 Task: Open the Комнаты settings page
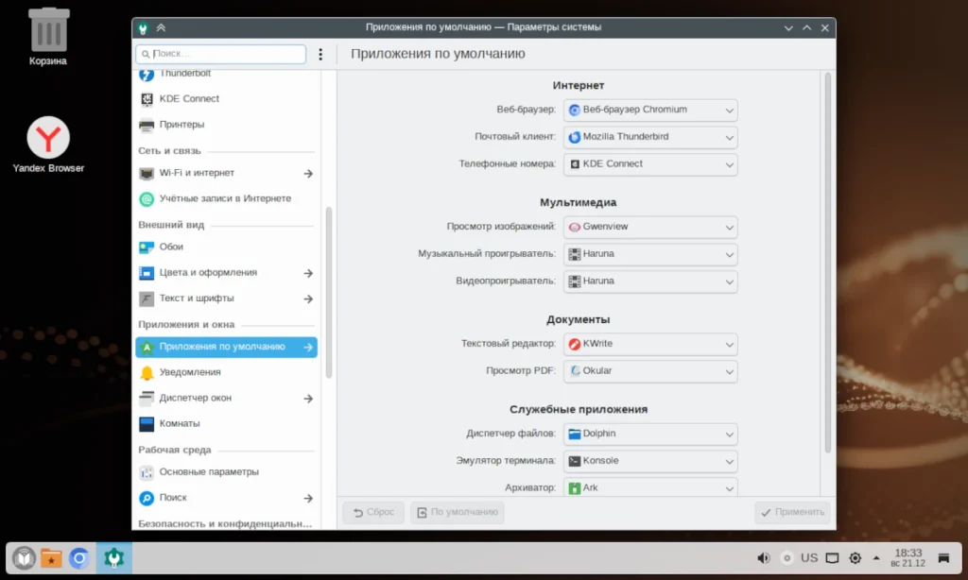(x=226, y=424)
